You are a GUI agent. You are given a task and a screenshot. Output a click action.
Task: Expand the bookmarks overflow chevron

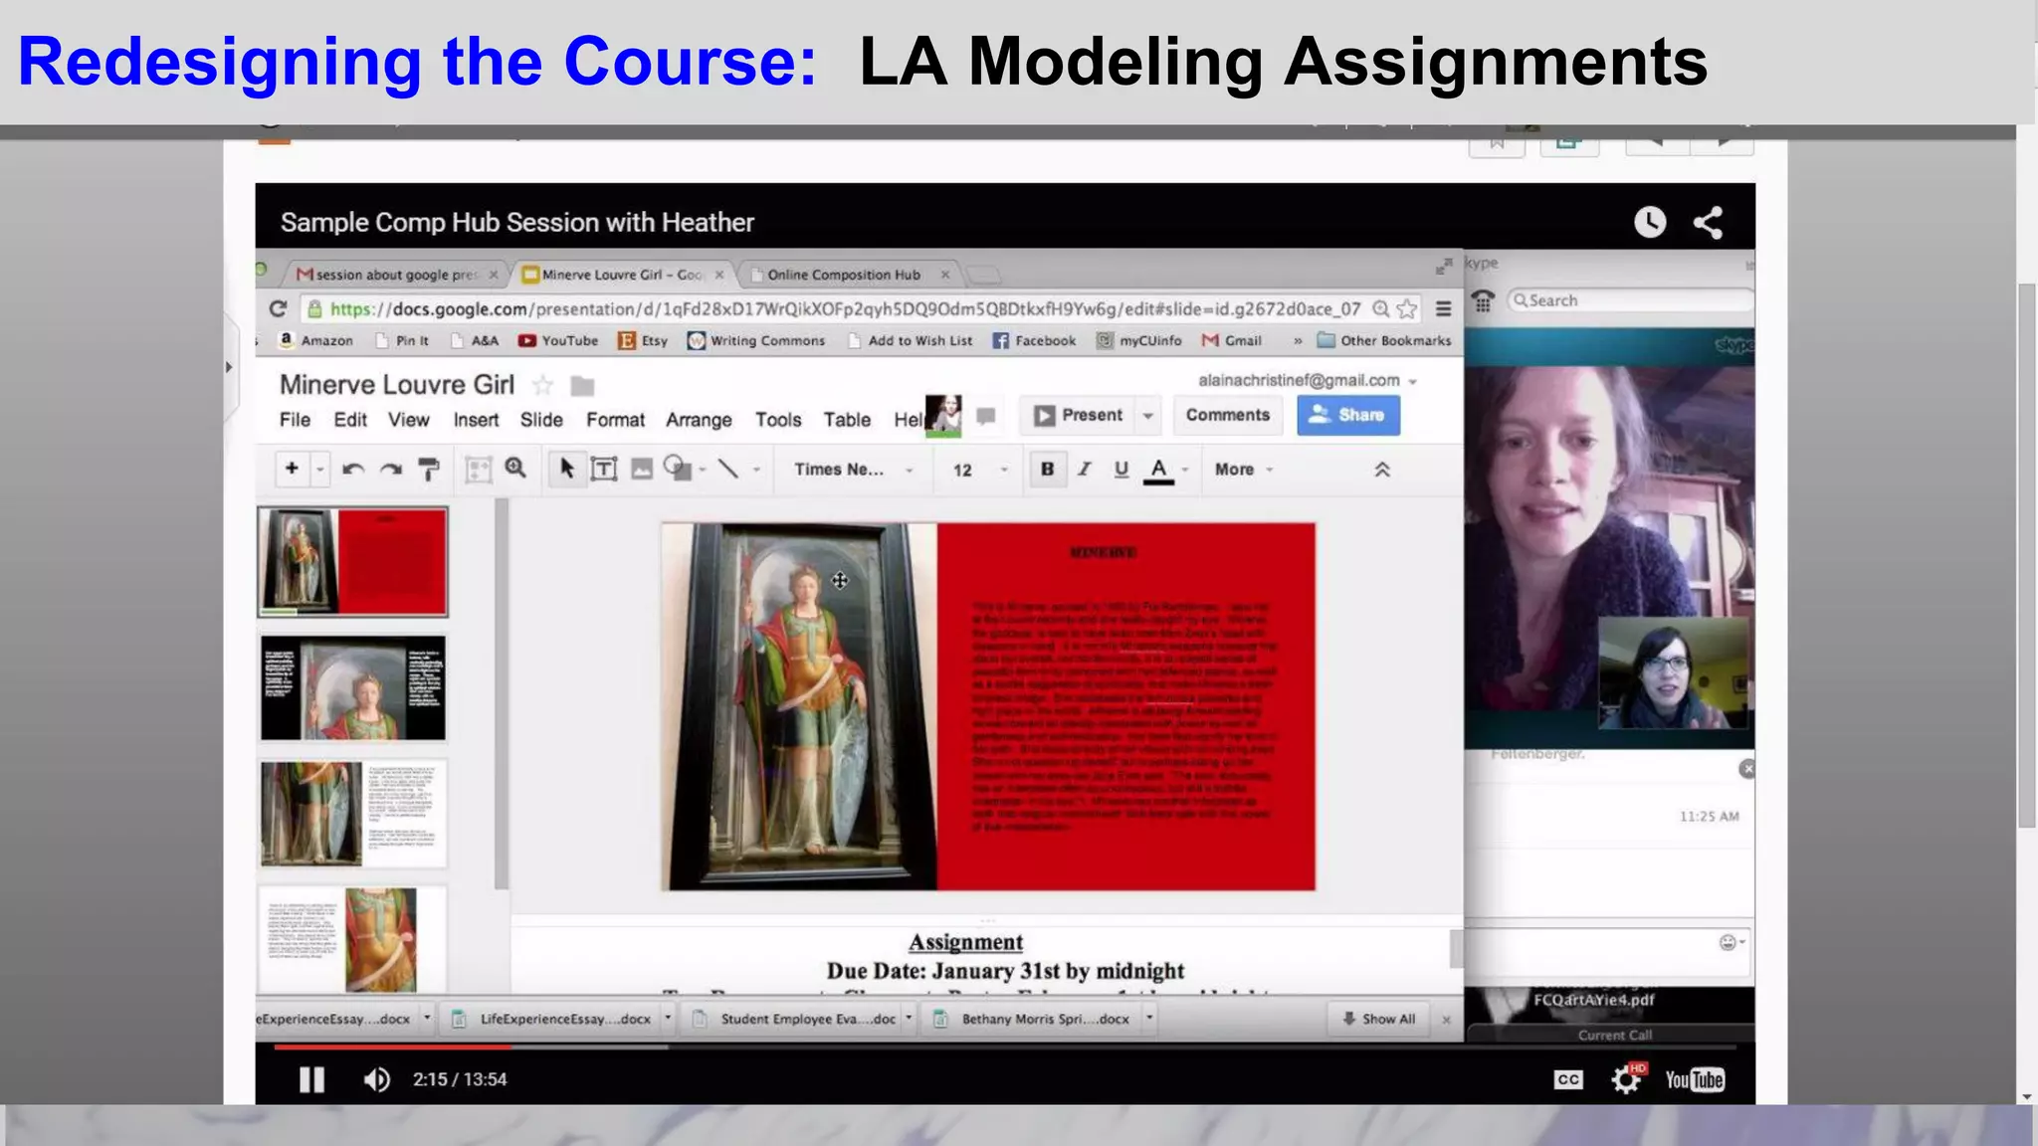tap(1298, 341)
